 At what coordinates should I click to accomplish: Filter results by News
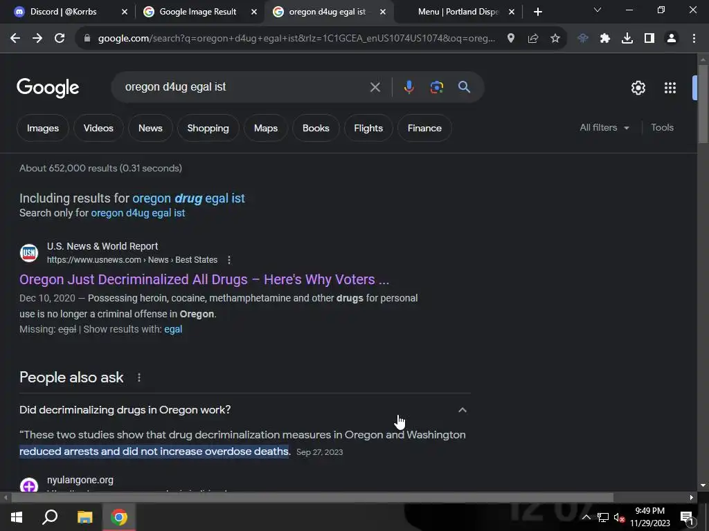150,128
